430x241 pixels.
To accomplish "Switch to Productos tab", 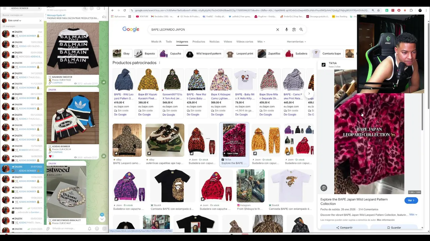I will coord(199,42).
